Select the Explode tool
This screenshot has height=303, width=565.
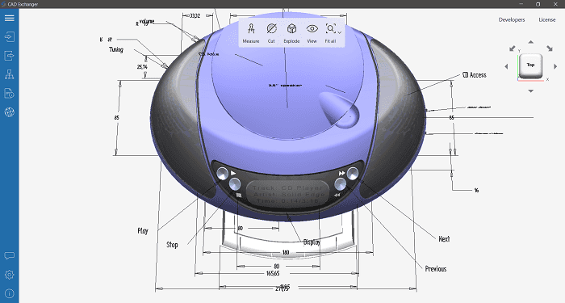point(291,33)
